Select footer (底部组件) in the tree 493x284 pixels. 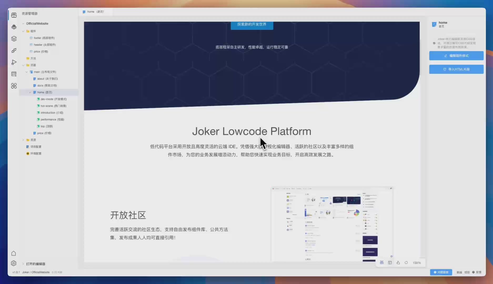(44, 38)
